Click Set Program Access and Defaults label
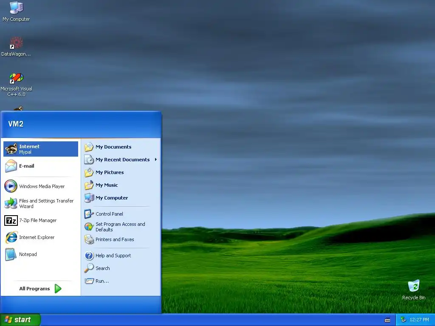435x326 pixels. point(120,227)
